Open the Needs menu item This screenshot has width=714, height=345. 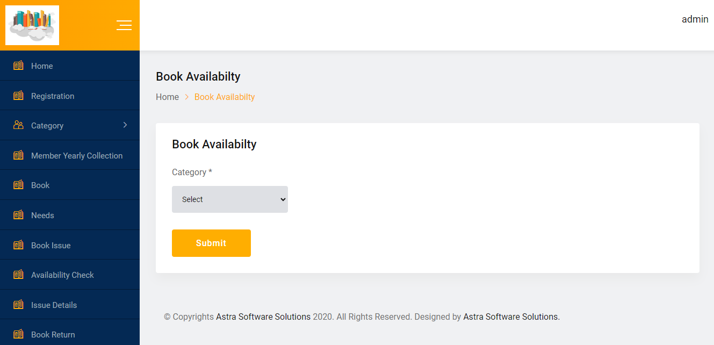click(x=70, y=215)
